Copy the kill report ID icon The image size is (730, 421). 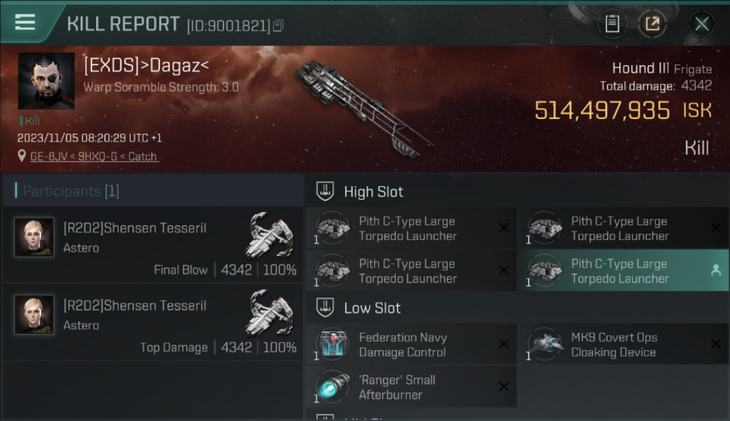tap(279, 26)
